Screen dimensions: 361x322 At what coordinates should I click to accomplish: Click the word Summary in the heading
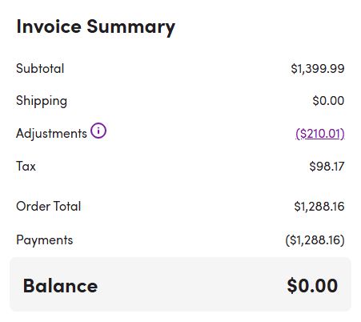(x=131, y=27)
